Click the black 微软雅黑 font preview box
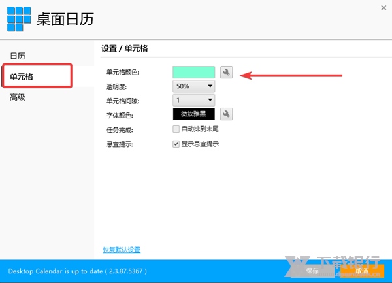The height and width of the screenshot is (283, 392). [x=193, y=114]
